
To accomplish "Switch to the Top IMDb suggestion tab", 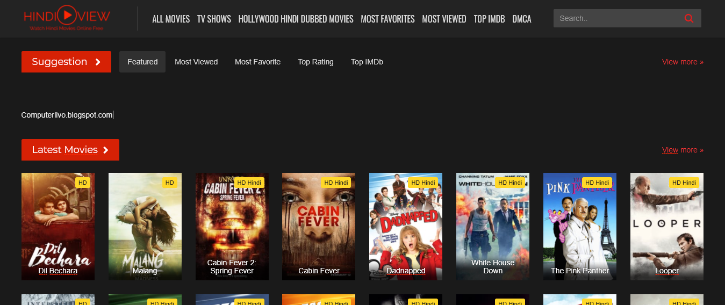I will (367, 62).
